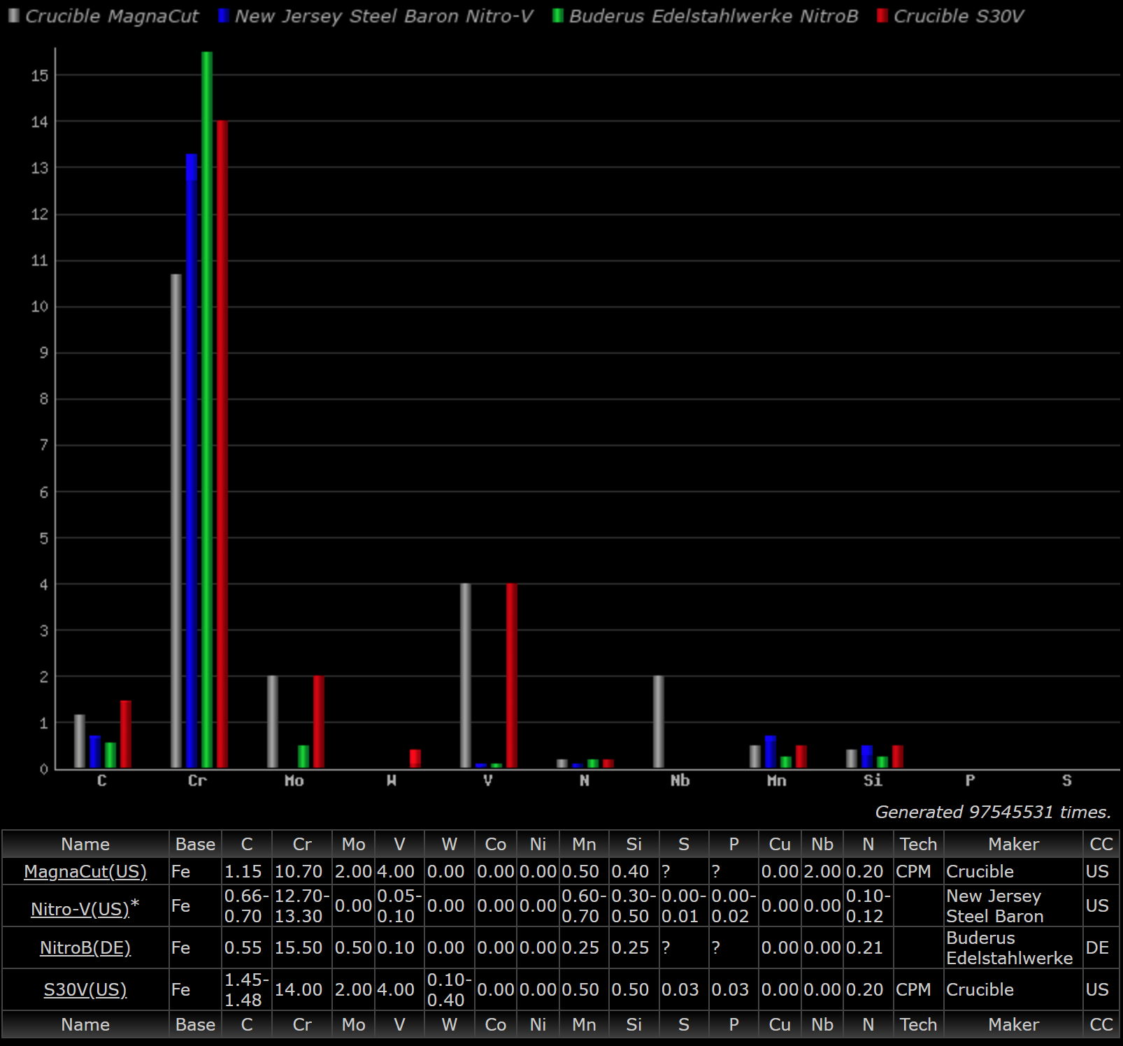Click the Crucible S30V legend label
The width and height of the screenshot is (1123, 1046).
tap(959, 16)
